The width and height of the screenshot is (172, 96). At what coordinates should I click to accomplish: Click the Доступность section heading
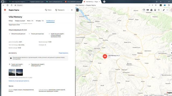coord(13,53)
